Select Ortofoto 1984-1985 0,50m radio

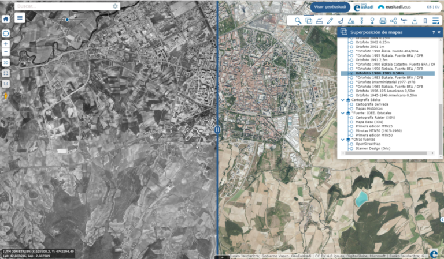(351, 73)
